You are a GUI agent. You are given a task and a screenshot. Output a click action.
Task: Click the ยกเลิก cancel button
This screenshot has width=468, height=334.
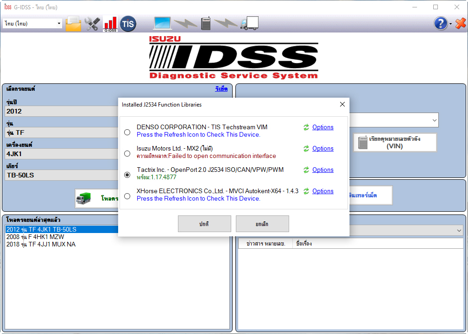[262, 224]
